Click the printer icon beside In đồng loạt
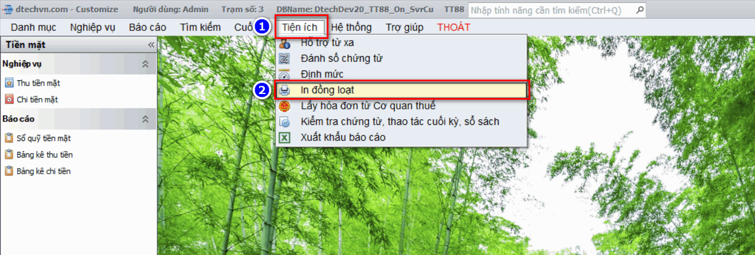Image resolution: width=755 pixels, height=255 pixels. click(284, 91)
